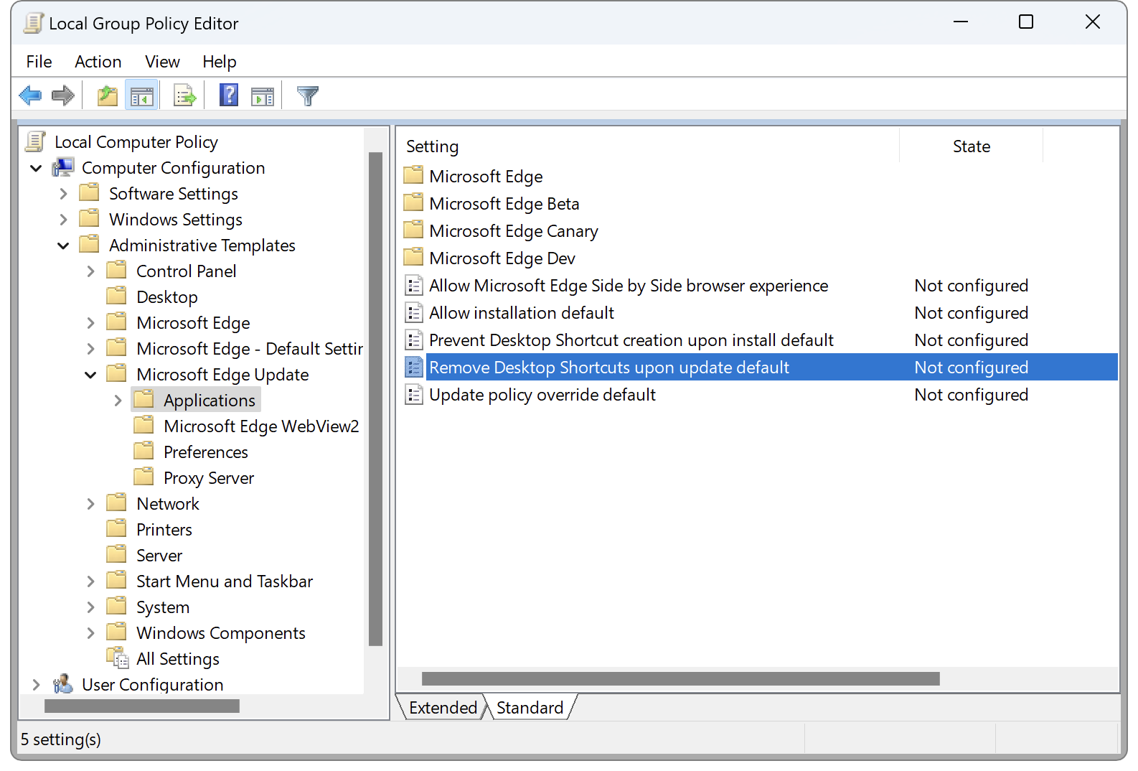1138x771 pixels.
Task: Expand the Applications node
Action: [118, 401]
